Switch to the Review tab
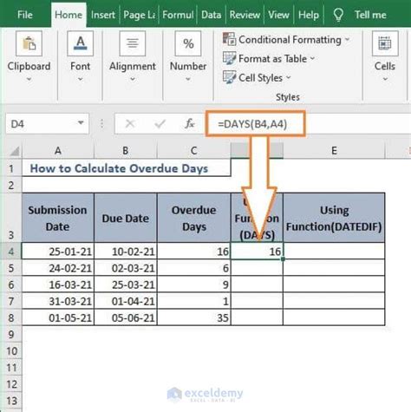Screen dimensions: 411x412 245,15
